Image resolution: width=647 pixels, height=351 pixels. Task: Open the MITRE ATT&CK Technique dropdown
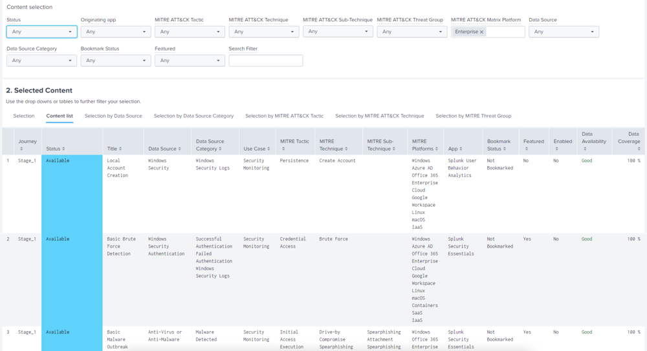click(x=264, y=32)
